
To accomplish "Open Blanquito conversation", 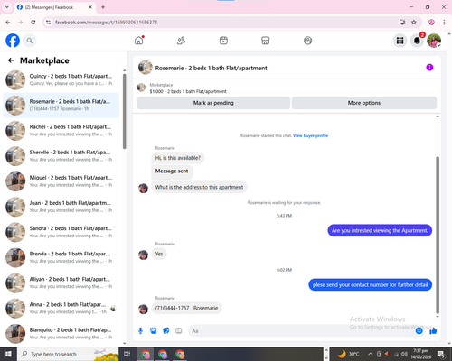I will tap(61, 334).
